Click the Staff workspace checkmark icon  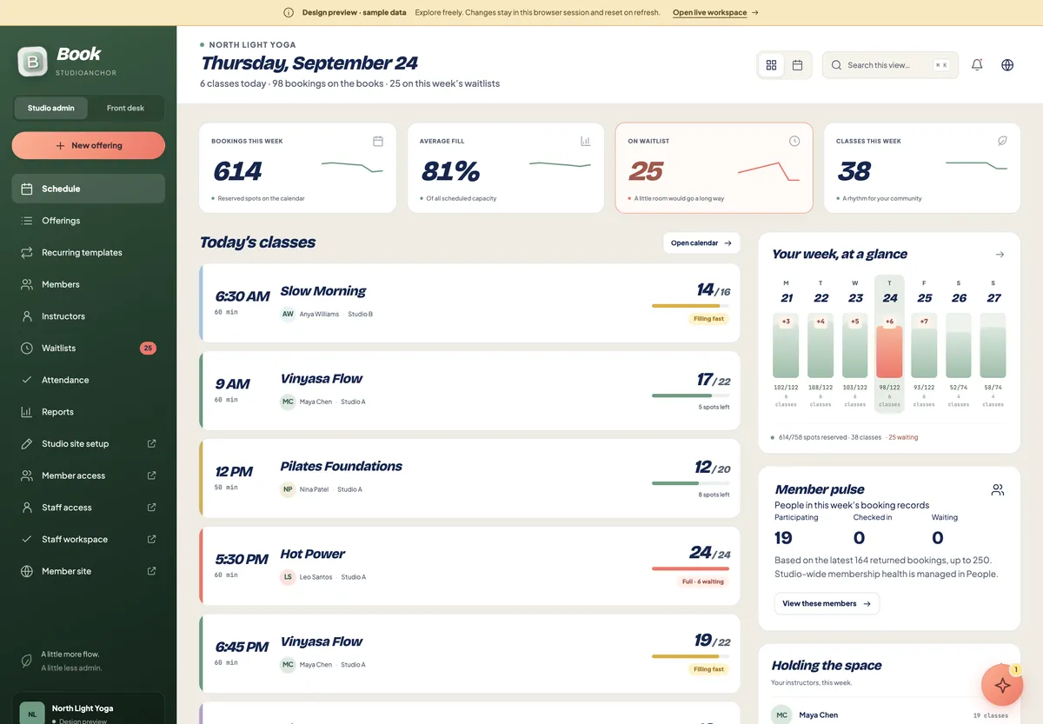pos(27,539)
